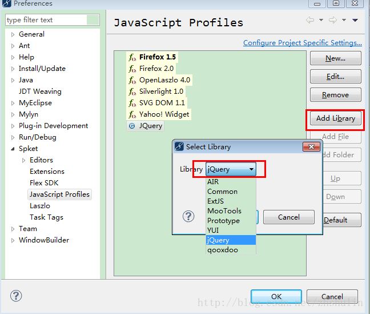Click the forward navigation arrow icon
The height and width of the screenshot is (314, 370).
pyautogui.click(x=333, y=20)
